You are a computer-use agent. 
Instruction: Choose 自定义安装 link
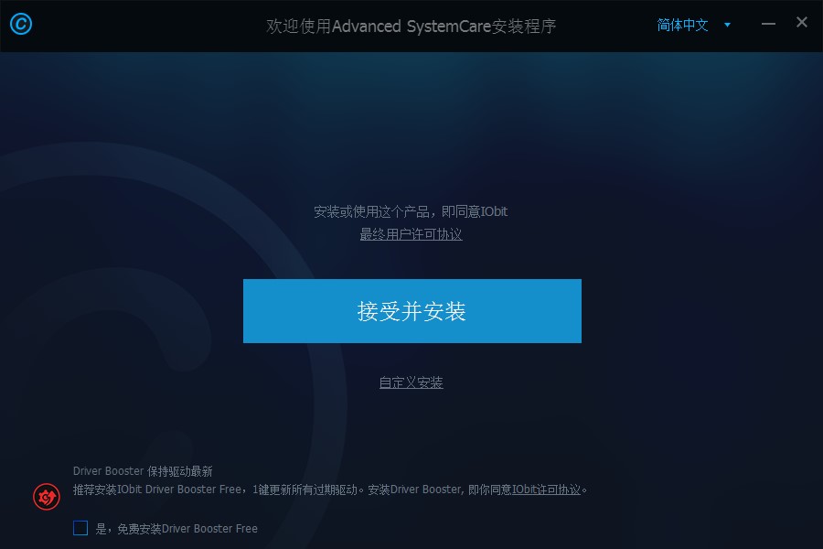point(411,382)
